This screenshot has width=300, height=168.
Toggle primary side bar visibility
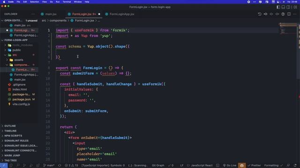(278, 7)
